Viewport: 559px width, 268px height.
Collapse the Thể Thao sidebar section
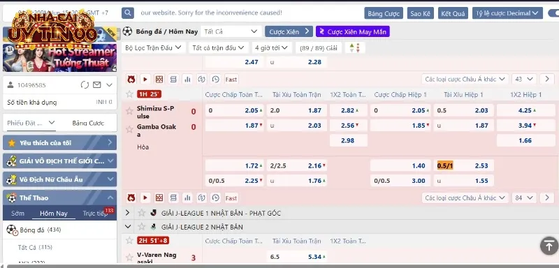point(110,198)
